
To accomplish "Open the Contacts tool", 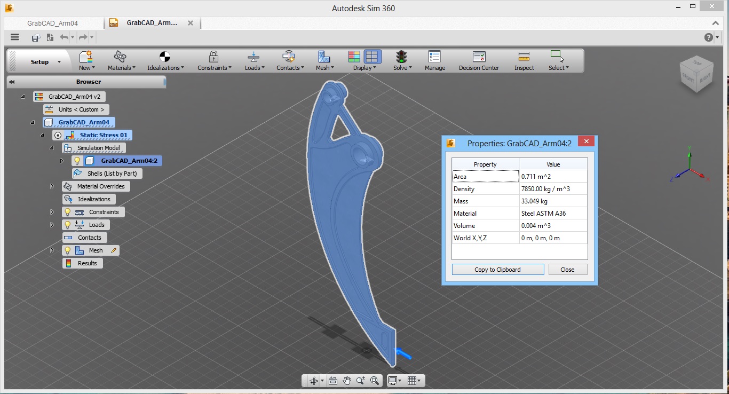I will click(289, 61).
